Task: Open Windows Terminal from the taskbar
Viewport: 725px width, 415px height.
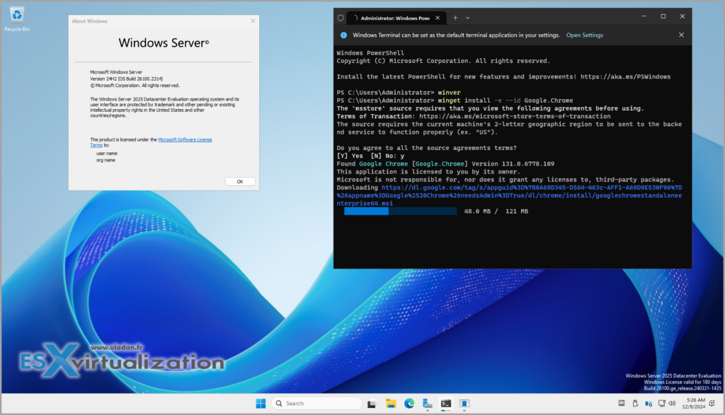Action: coord(446,404)
